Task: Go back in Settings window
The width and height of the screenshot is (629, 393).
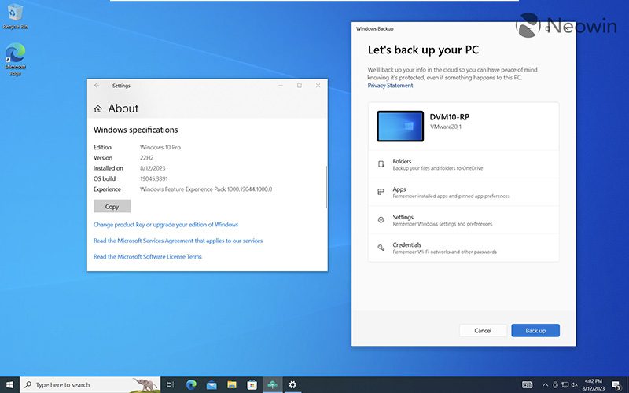Action: pyautogui.click(x=97, y=86)
